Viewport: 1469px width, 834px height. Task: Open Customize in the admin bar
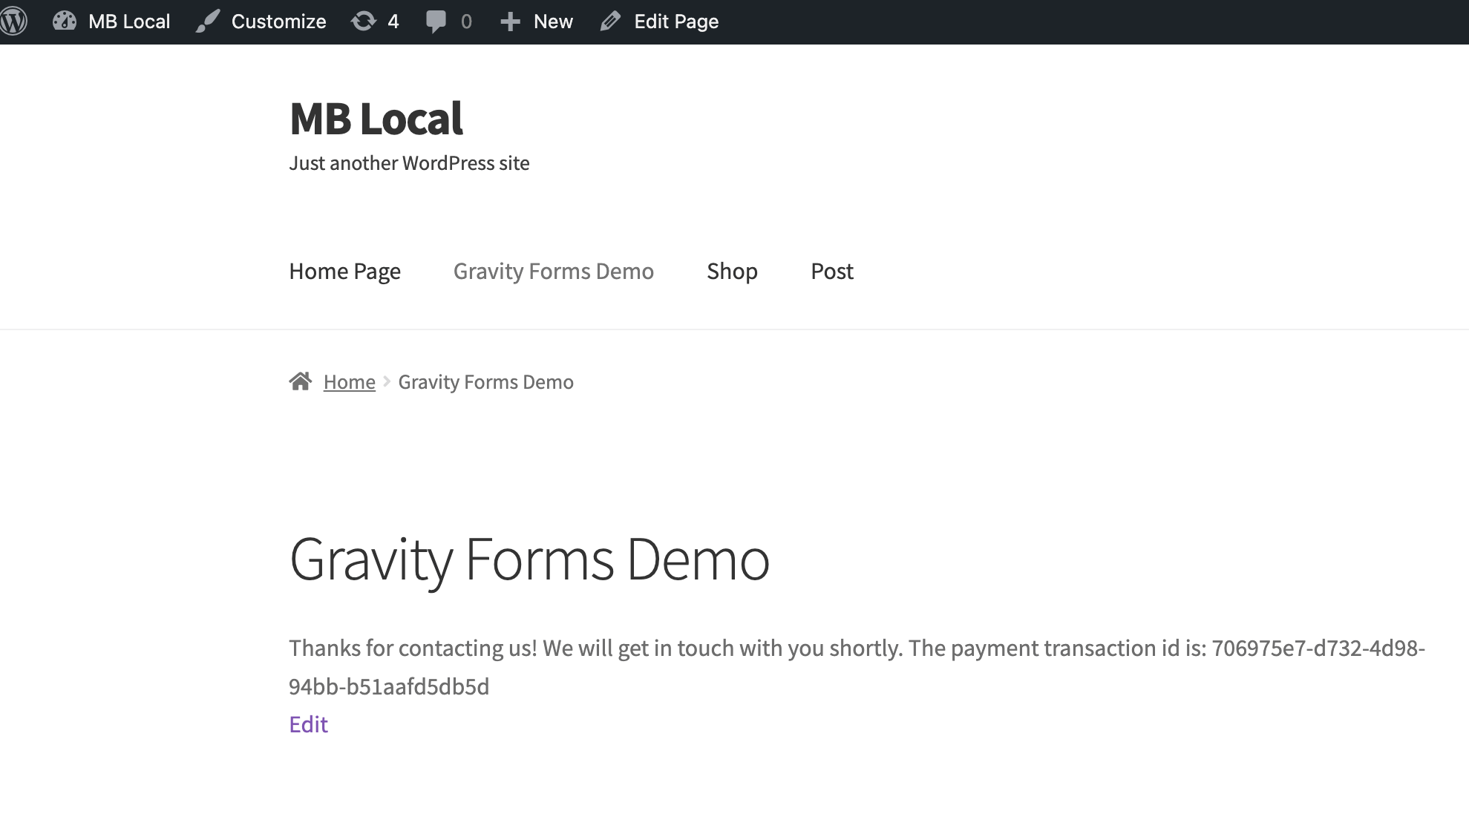point(278,22)
